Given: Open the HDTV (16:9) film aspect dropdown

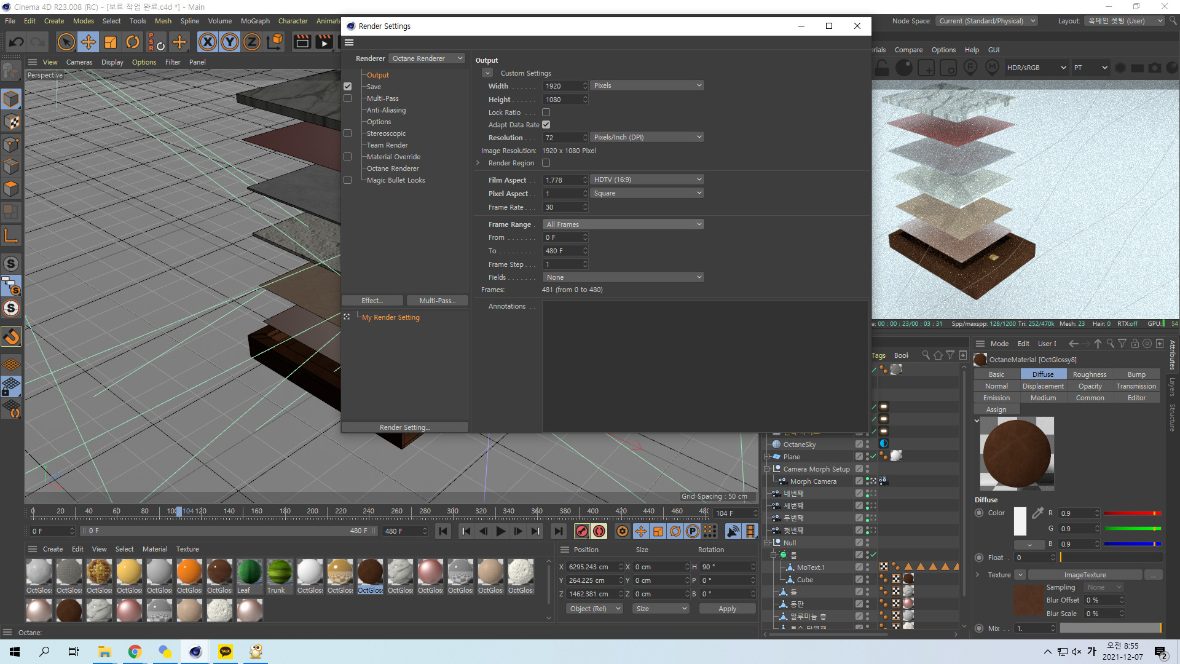Looking at the screenshot, I should (647, 180).
